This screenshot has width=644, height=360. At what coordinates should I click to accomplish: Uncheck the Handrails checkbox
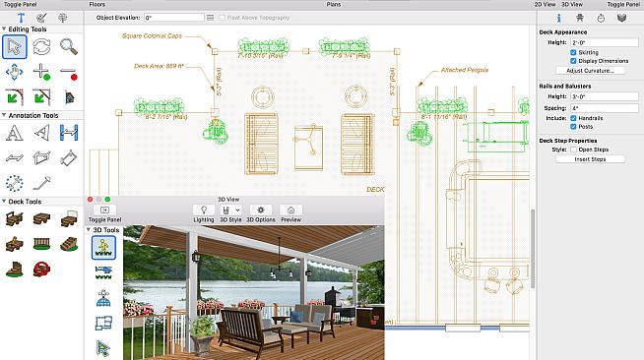(x=573, y=118)
